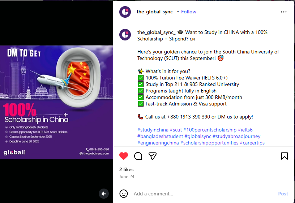Open the three-dot more options menu
295x203 pixels.
[284, 12]
